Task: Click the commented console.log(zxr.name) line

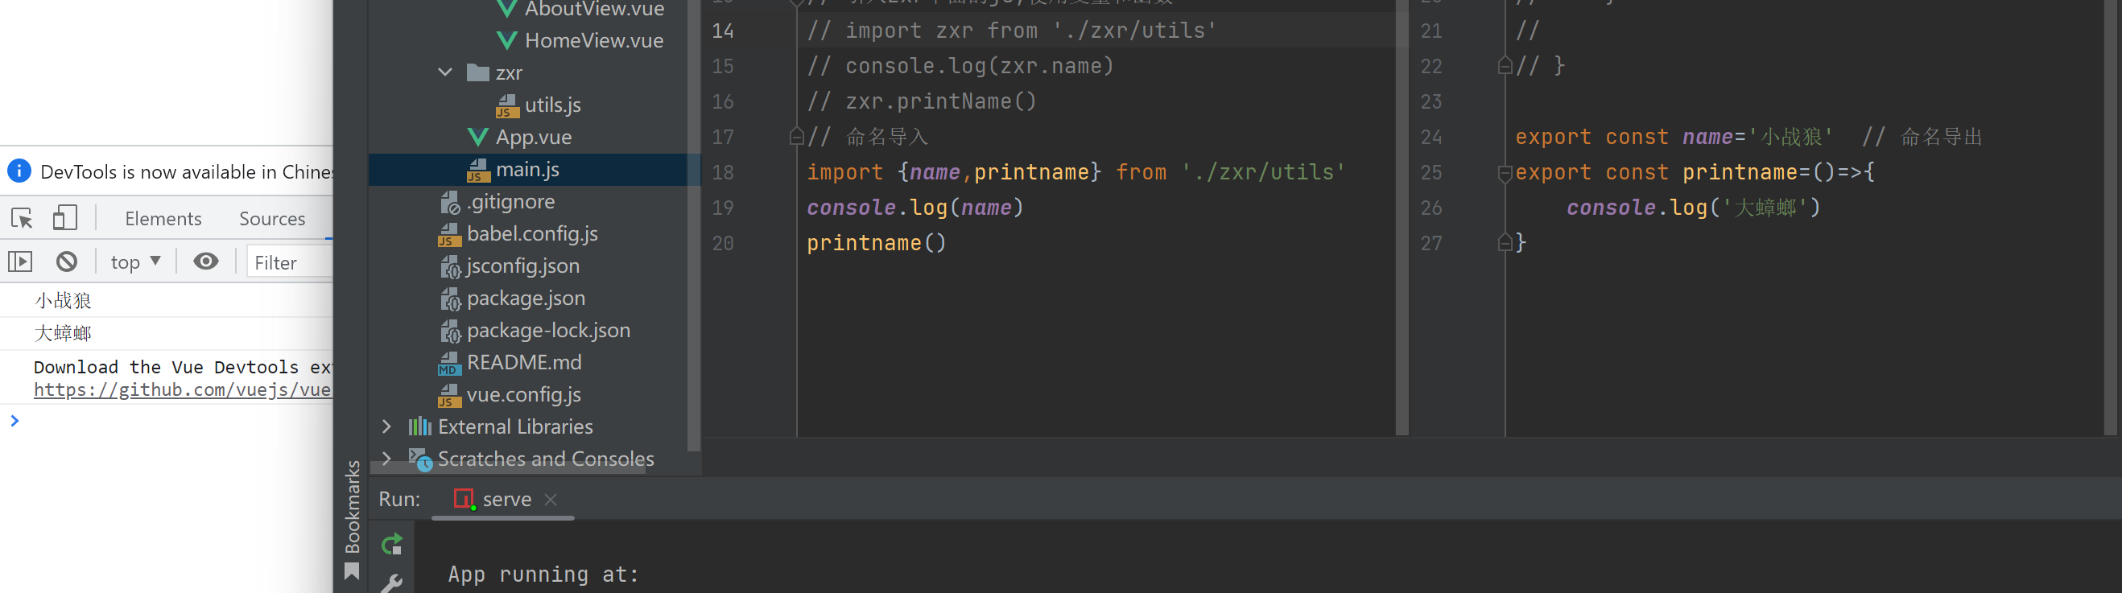Action: (x=960, y=66)
